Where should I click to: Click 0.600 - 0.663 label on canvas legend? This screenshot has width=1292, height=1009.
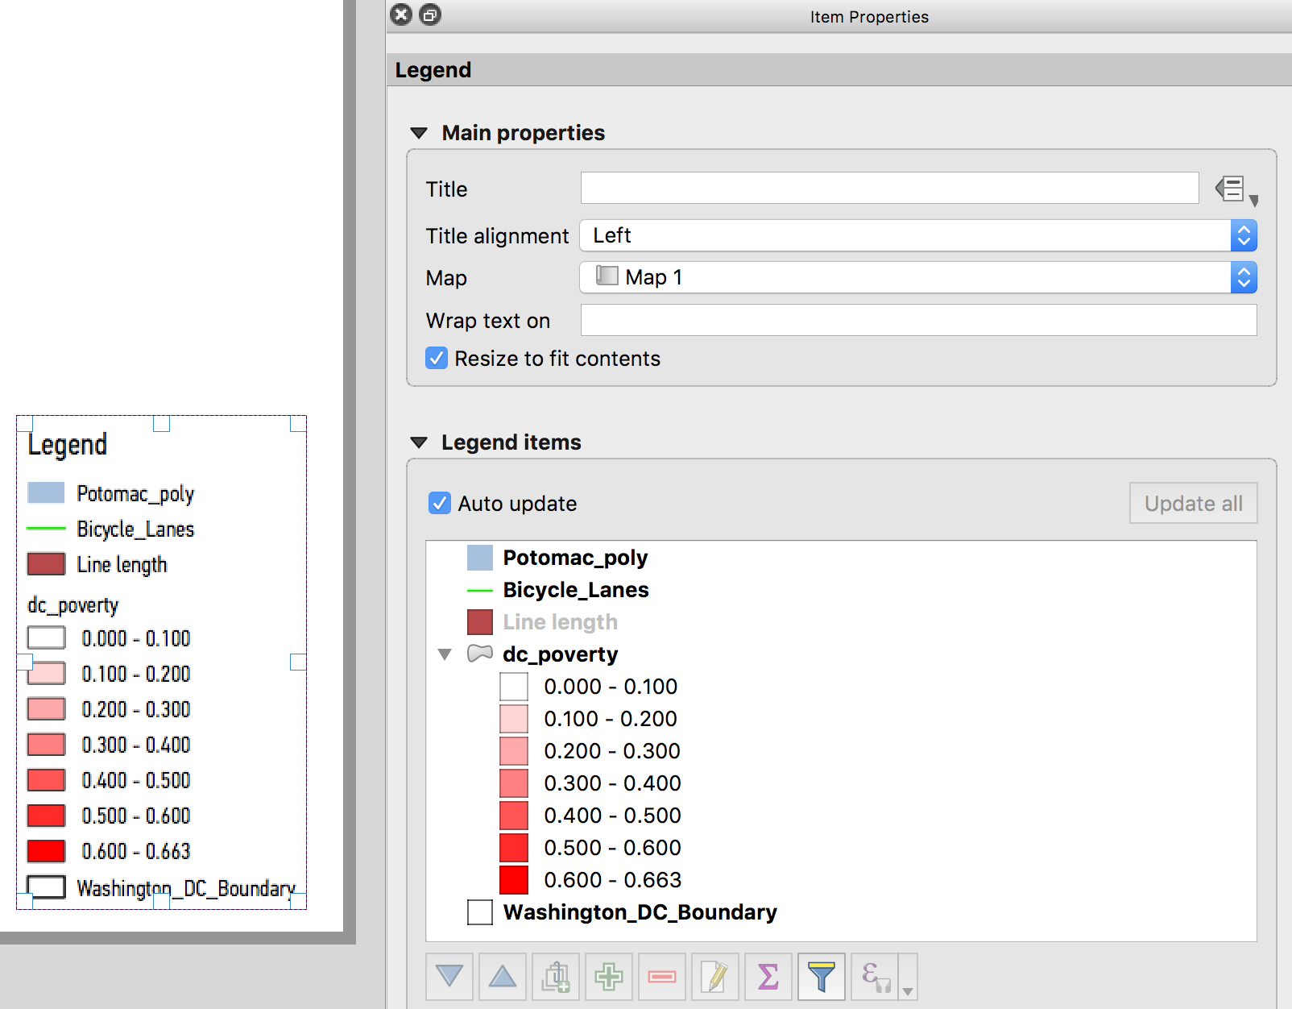[x=136, y=851]
